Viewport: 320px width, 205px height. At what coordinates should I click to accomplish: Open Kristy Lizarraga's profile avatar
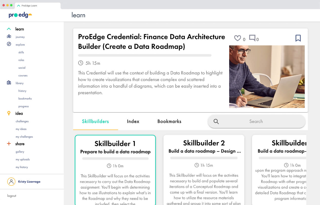coord(11,181)
